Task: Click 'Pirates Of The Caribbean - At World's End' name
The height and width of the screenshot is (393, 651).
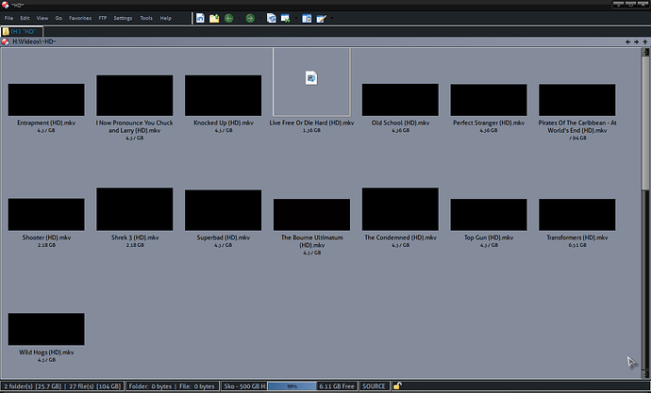Action: [577, 126]
